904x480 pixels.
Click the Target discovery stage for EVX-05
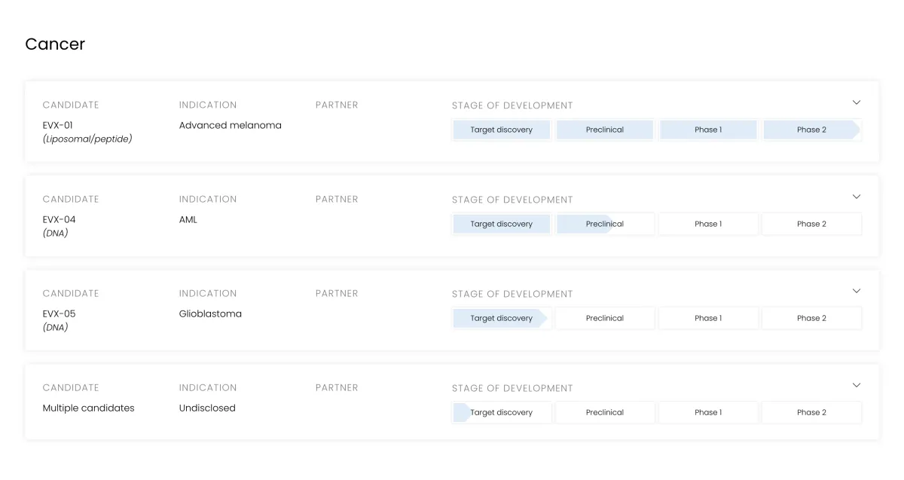pos(502,318)
